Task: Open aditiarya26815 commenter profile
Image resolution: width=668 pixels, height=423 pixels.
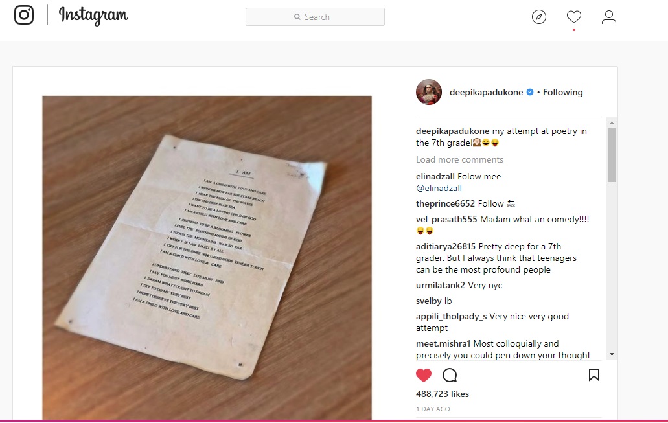Action: (446, 246)
